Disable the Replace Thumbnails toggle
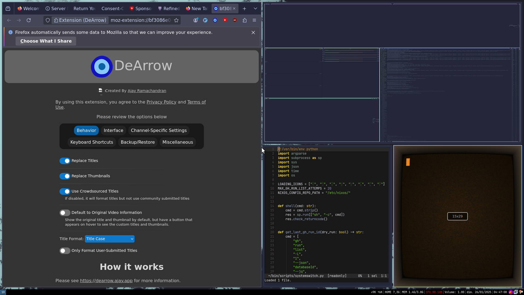Viewport: 524px width, 295px height. pyautogui.click(x=65, y=176)
